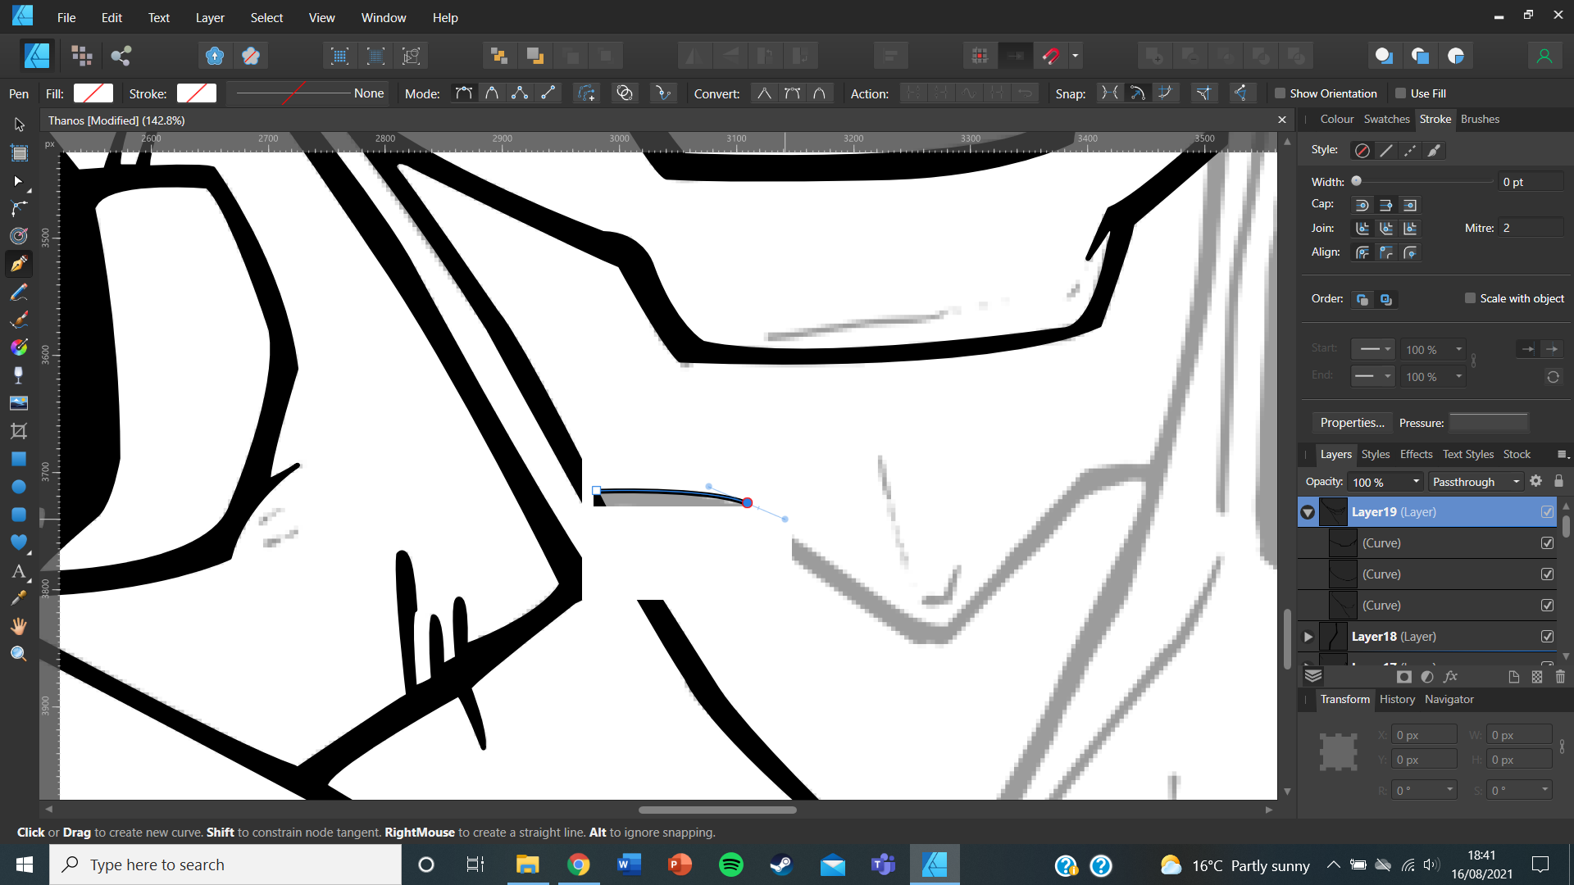Select the Zoom magnifier tool
Screen dimensions: 1574x885
coord(19,654)
